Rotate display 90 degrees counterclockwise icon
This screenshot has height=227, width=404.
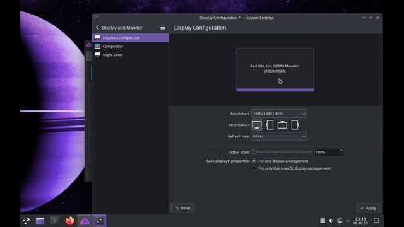click(270, 125)
